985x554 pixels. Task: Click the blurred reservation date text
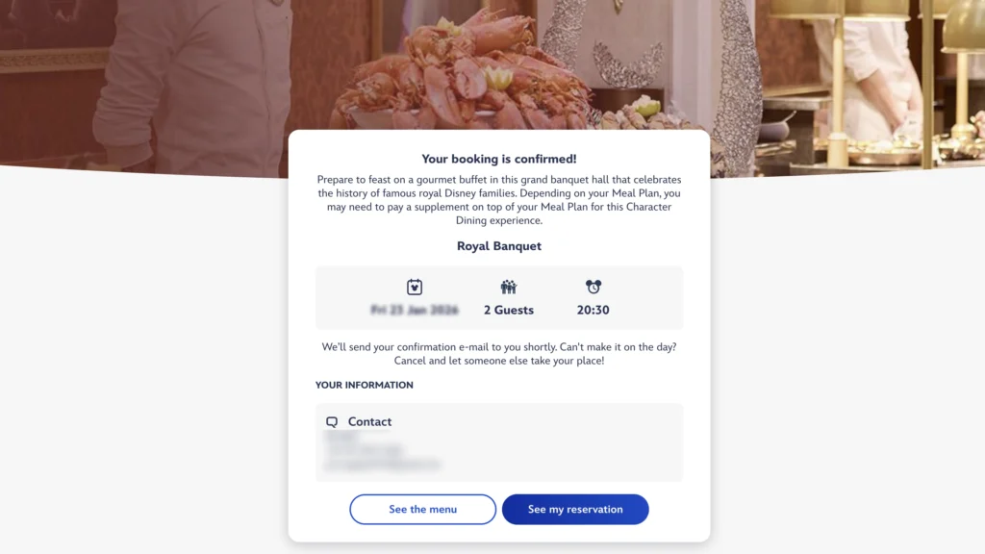click(x=414, y=310)
